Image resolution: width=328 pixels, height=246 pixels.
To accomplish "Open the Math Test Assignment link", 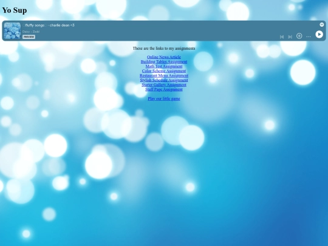I will click(x=164, y=66).
